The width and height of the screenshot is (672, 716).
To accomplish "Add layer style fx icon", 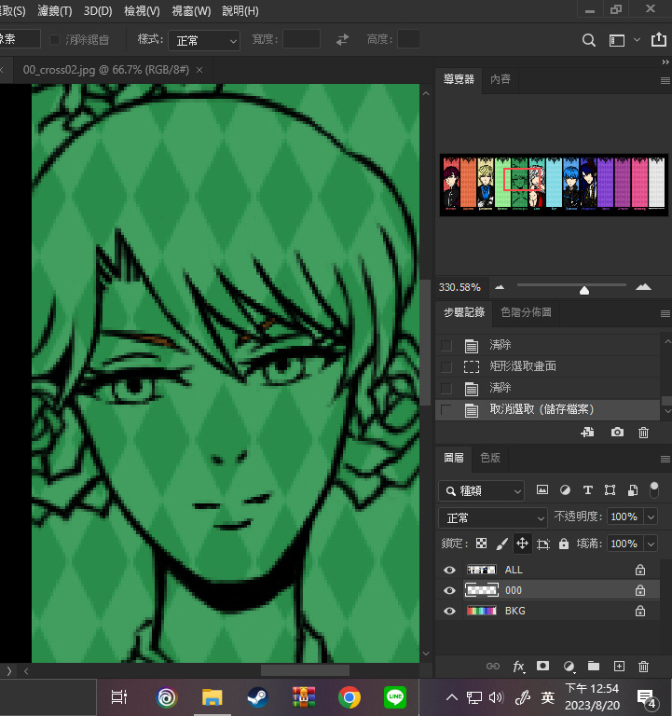I will point(518,667).
